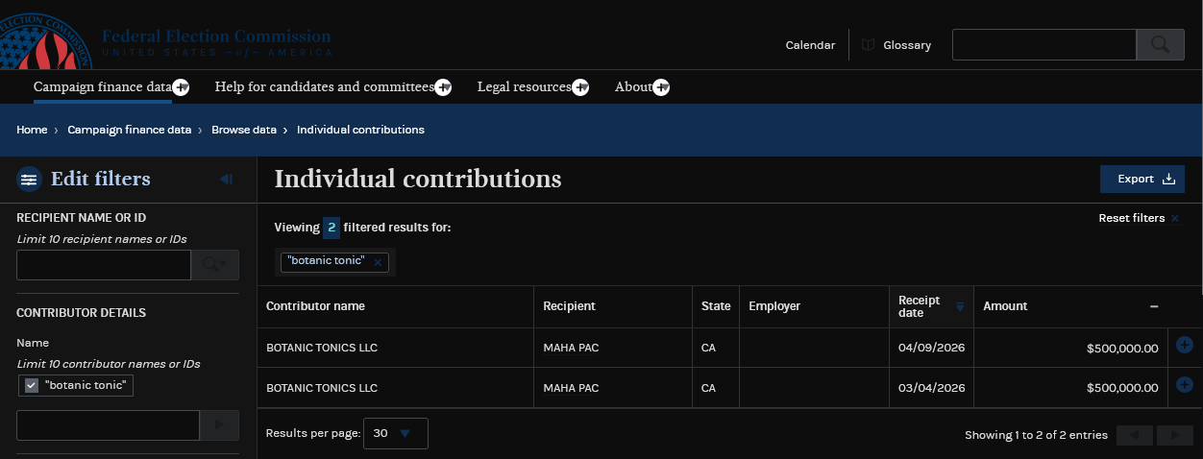Expand the Campaign finance data menu

pyautogui.click(x=181, y=87)
